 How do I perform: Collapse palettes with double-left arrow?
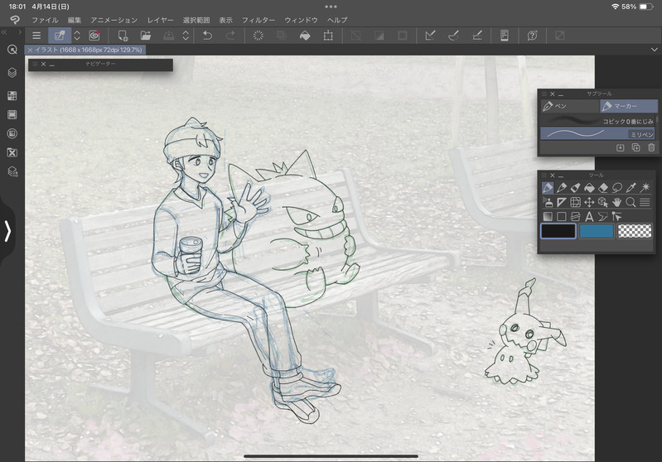[4, 32]
